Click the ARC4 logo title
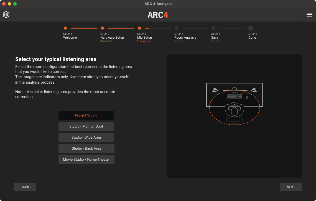Screen dimensions: 316x201 coord(158,15)
